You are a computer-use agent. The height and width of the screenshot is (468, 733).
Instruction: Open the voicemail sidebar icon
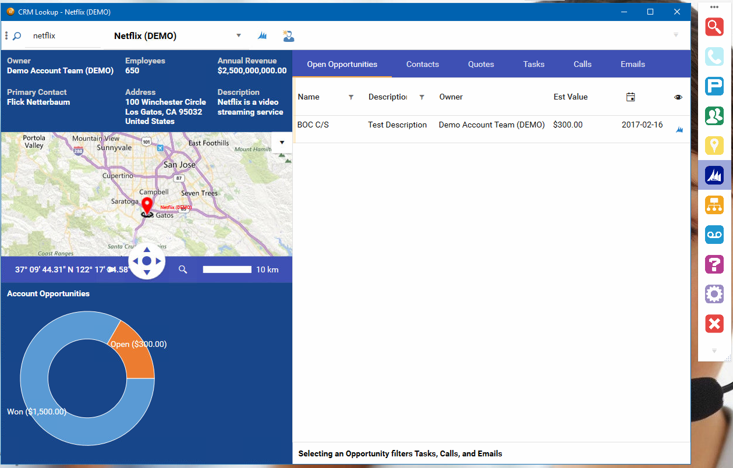tap(714, 235)
